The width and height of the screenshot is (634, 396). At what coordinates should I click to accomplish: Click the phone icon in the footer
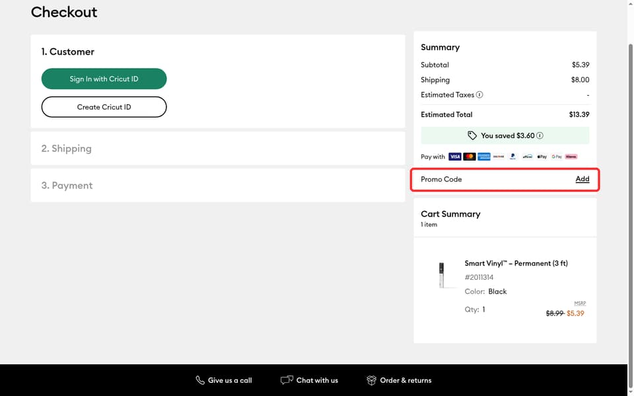click(199, 380)
